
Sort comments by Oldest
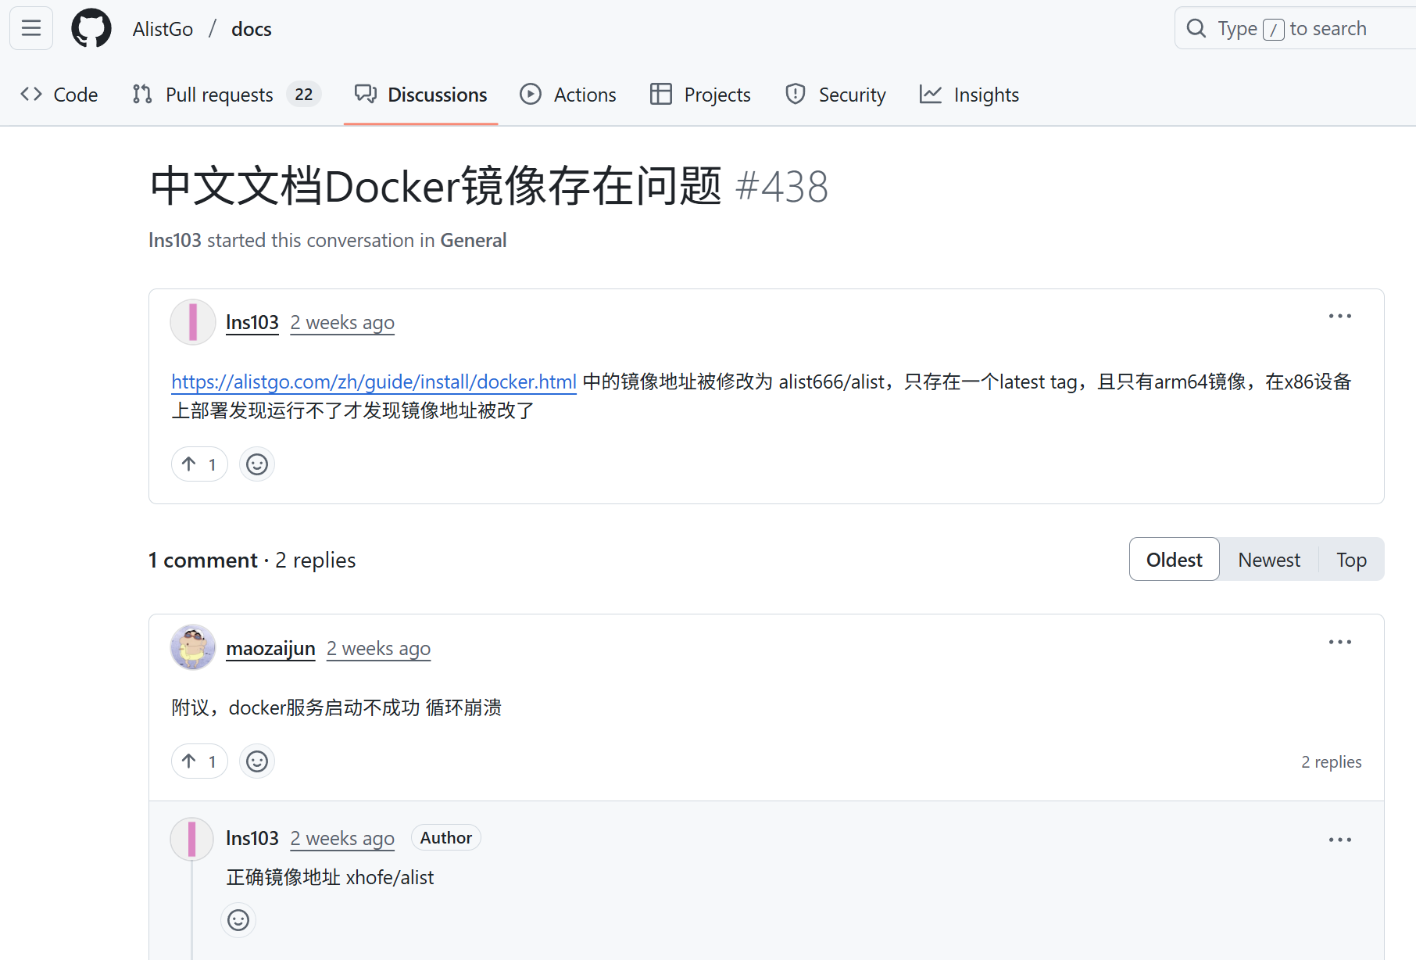[1174, 560]
